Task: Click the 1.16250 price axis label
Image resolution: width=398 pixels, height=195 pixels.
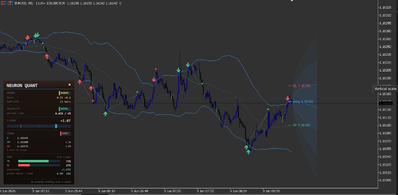Action: pyautogui.click(x=385, y=47)
